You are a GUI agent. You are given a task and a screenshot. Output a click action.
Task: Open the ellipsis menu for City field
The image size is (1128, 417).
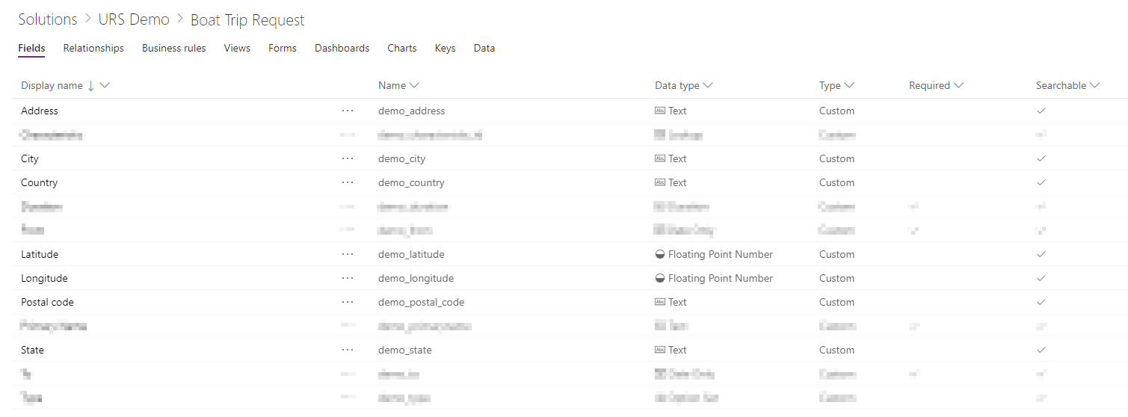point(347,158)
